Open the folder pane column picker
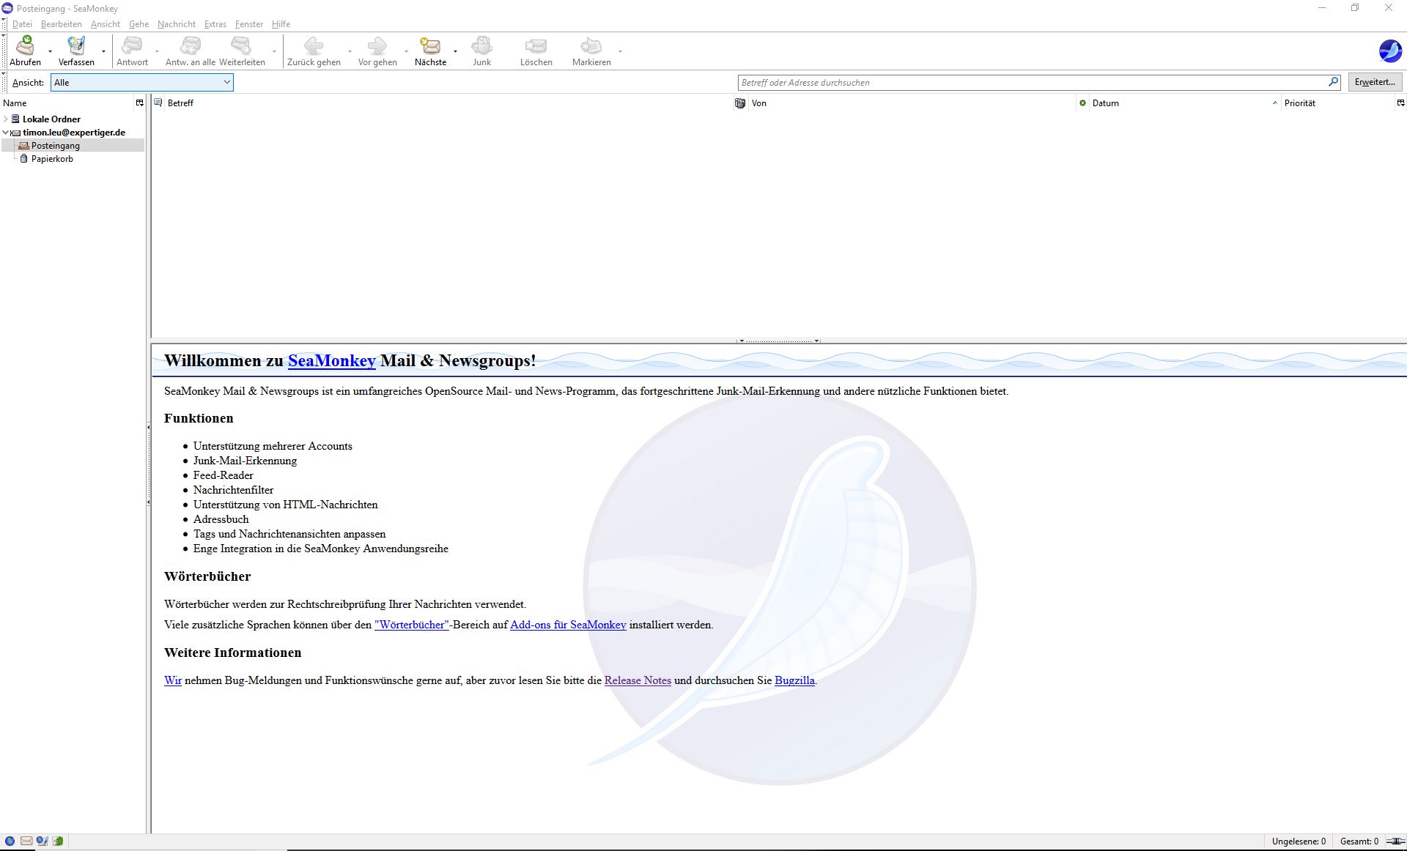Screen dimensions: 1407x851 click(139, 103)
